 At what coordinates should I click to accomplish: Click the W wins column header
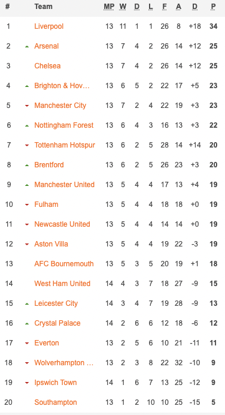point(123,7)
